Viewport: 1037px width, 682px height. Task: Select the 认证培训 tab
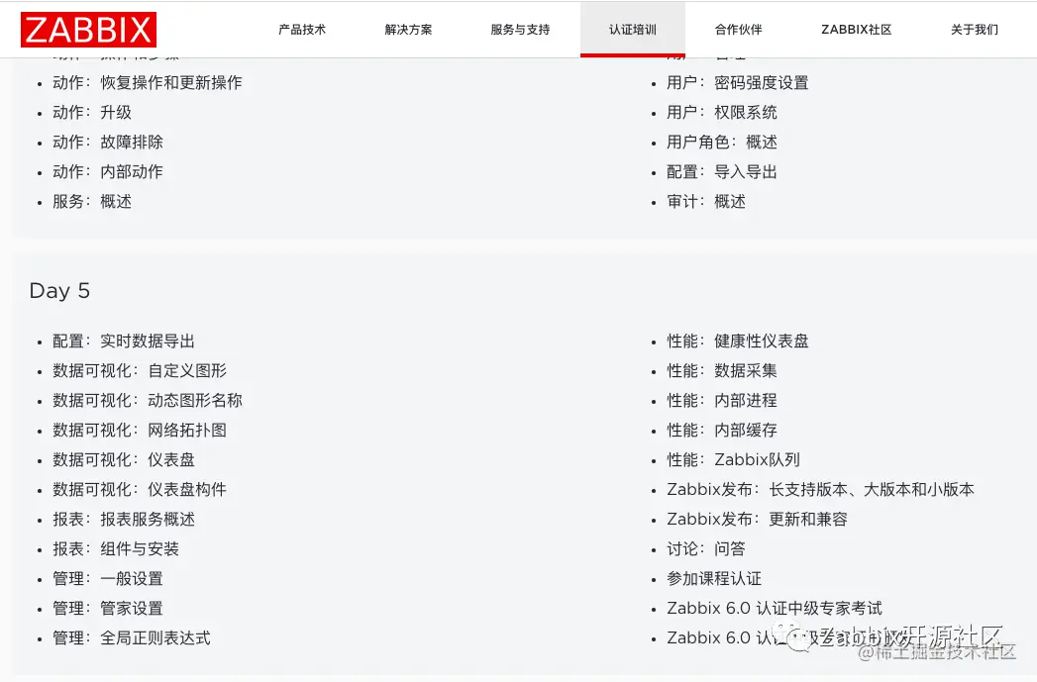point(632,30)
